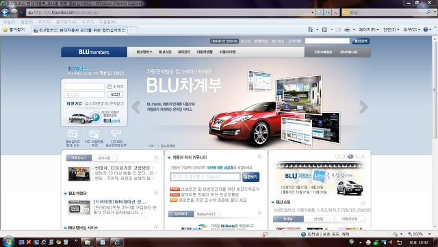Expand the Print dropdown arrow

pyautogui.click(x=354, y=29)
